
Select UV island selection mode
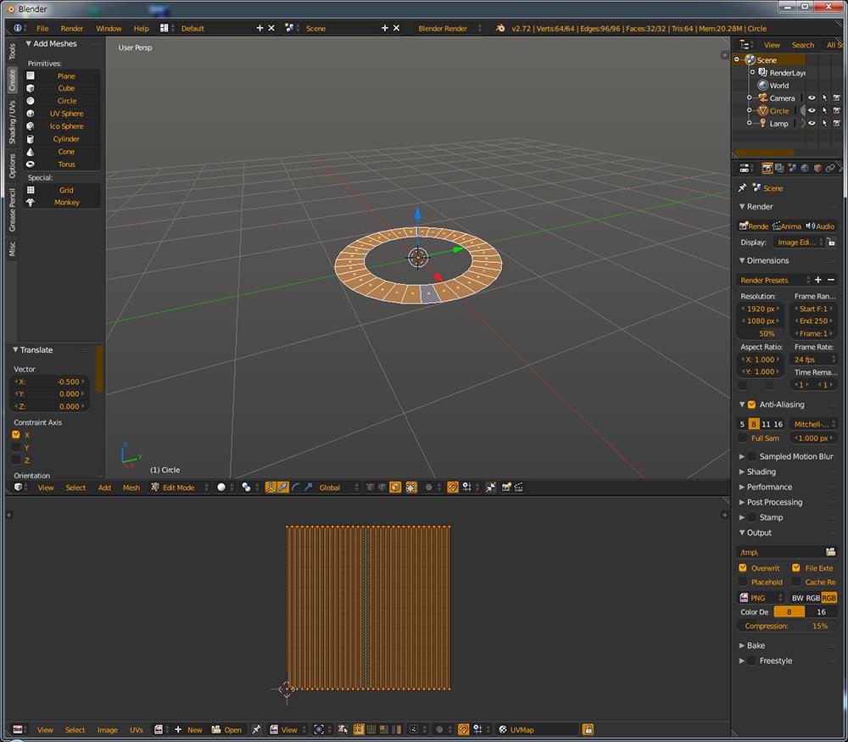coord(396,729)
